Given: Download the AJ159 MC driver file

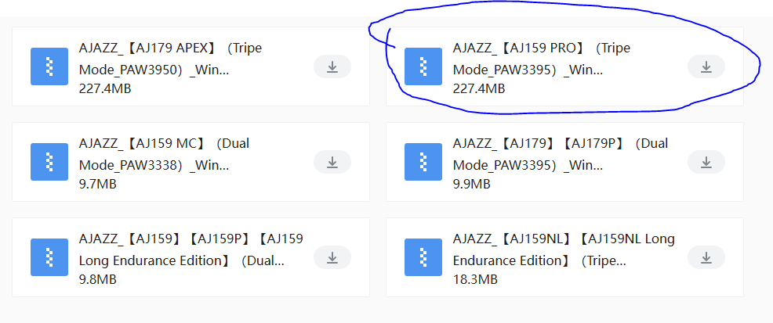Looking at the screenshot, I should 332,163.
